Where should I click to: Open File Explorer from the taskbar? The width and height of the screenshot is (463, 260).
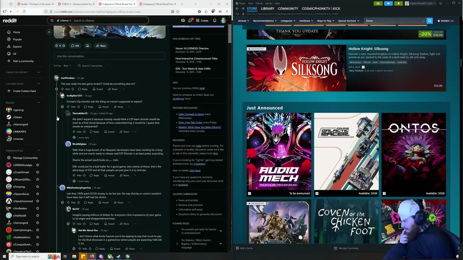tap(74, 256)
